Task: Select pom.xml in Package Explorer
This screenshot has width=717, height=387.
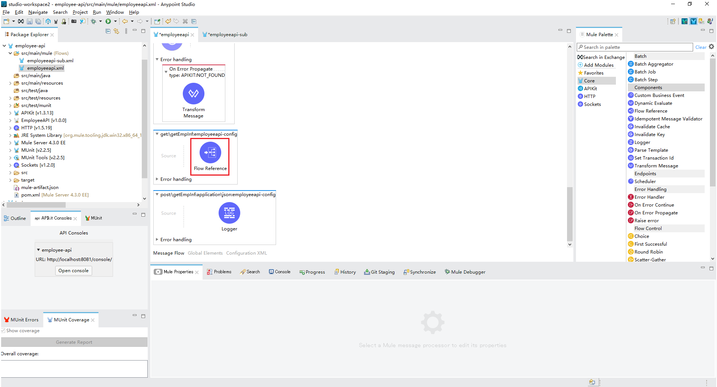Action: pyautogui.click(x=51, y=195)
